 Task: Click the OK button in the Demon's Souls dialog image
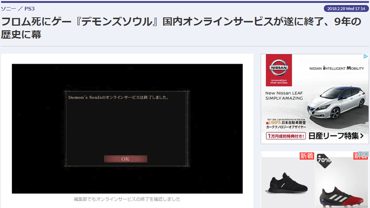[125, 159]
